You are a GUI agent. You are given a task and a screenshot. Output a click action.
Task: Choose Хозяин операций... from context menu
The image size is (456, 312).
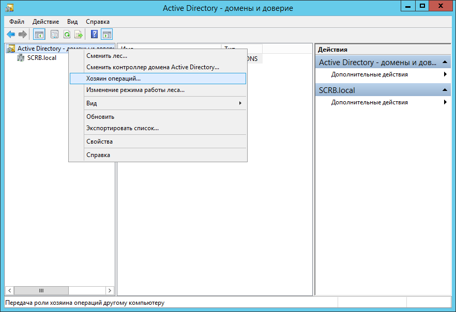point(113,79)
